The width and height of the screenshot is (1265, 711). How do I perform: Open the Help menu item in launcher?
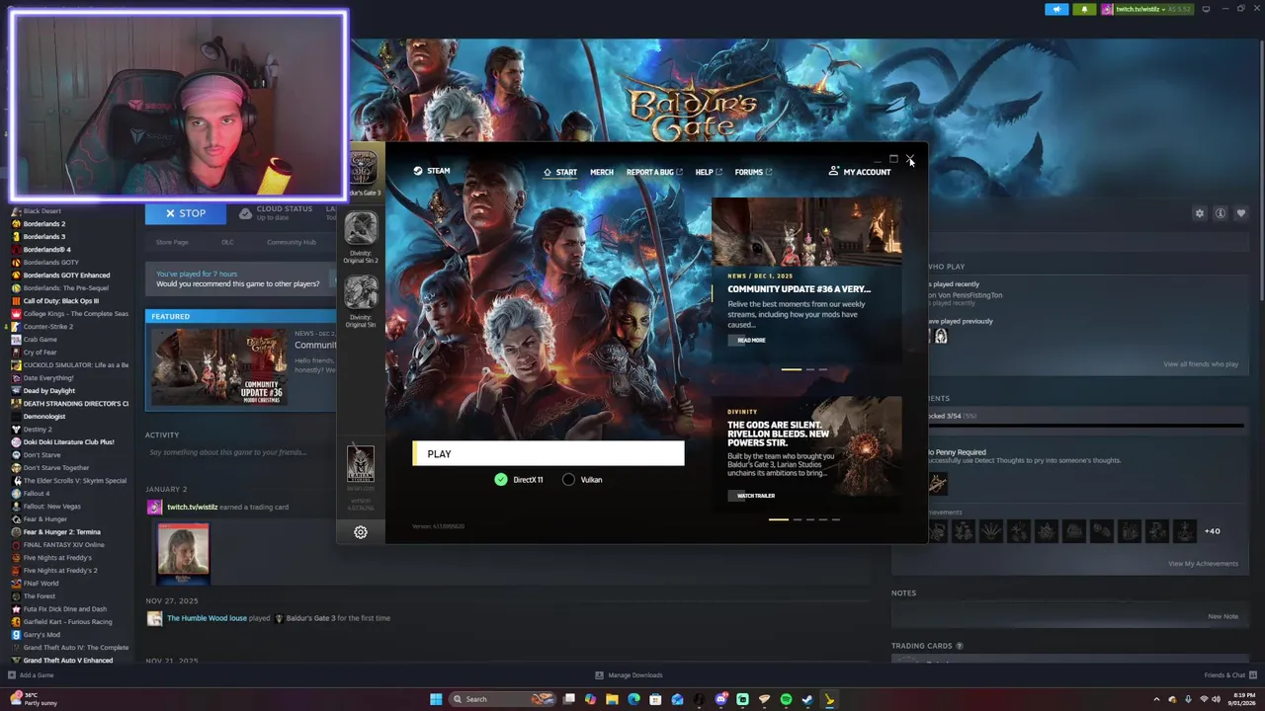(x=709, y=172)
